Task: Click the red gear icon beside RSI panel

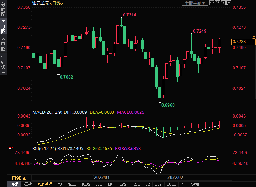Action: (x=11, y=148)
